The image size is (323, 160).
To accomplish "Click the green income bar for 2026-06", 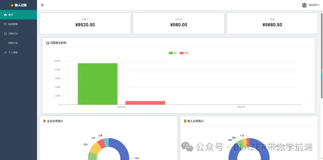I will [97, 84].
